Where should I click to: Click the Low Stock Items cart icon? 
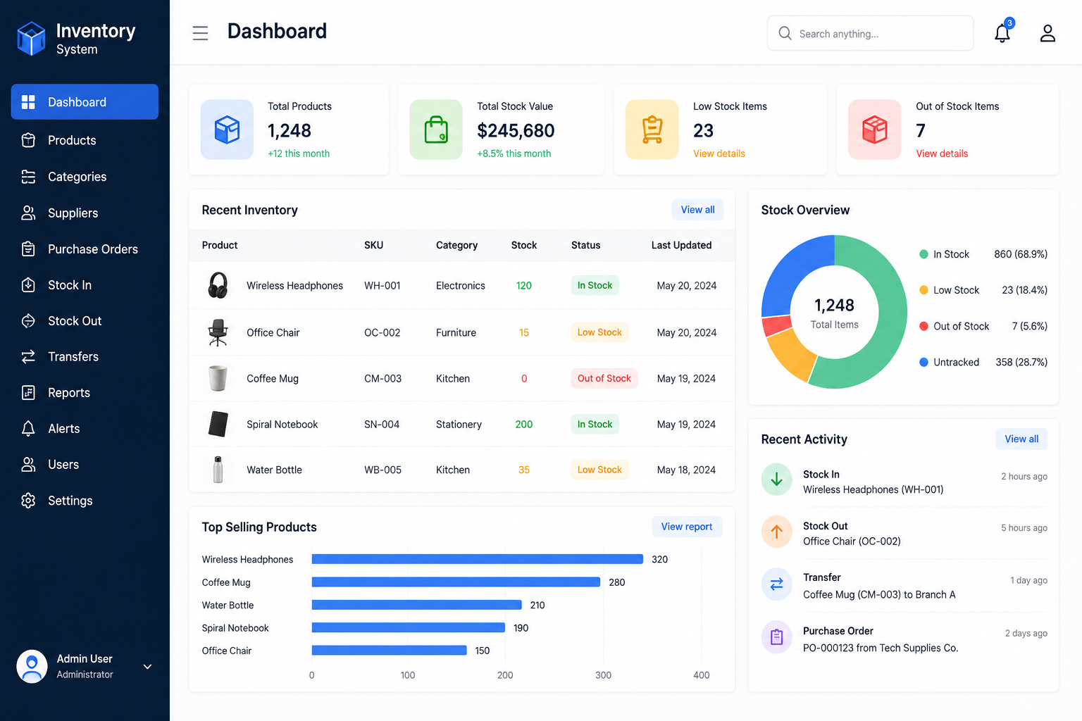click(652, 130)
